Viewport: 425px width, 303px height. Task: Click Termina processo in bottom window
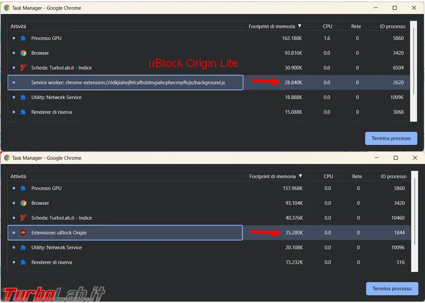click(392, 289)
